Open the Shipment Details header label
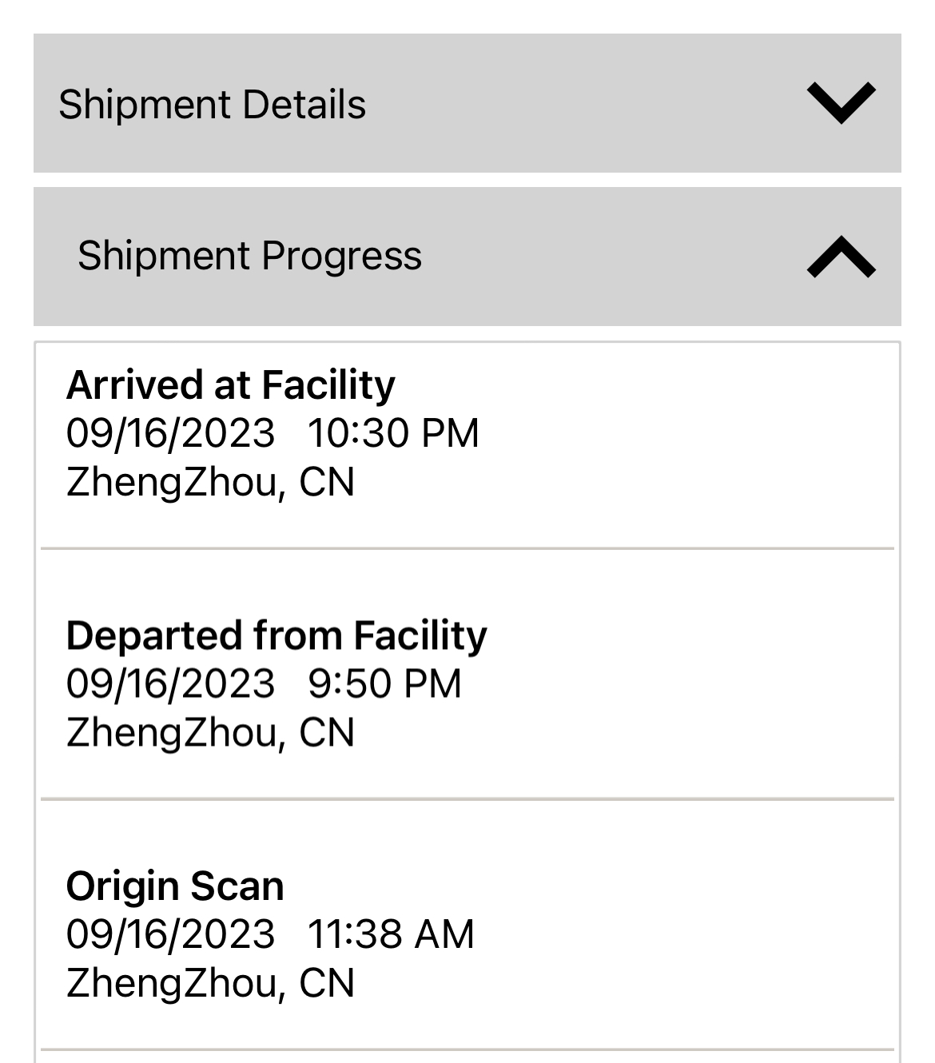The image size is (935, 1063). coord(212,105)
